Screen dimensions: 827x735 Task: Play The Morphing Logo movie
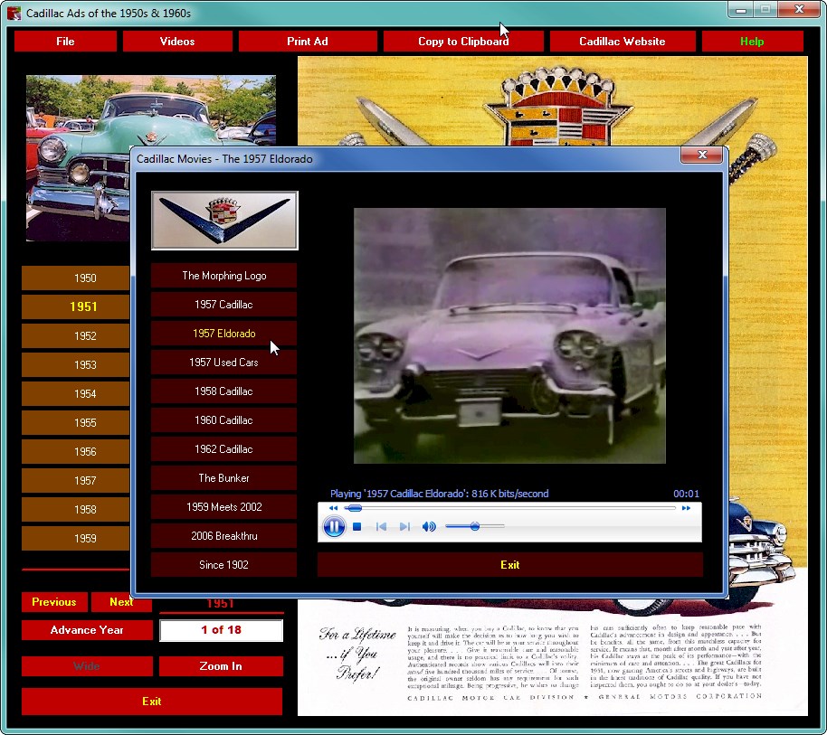click(x=224, y=276)
